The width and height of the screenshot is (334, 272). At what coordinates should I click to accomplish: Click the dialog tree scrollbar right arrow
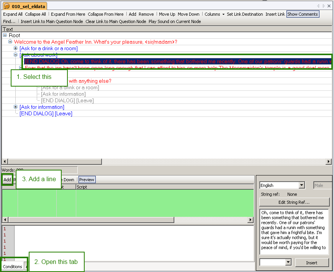[329, 161]
